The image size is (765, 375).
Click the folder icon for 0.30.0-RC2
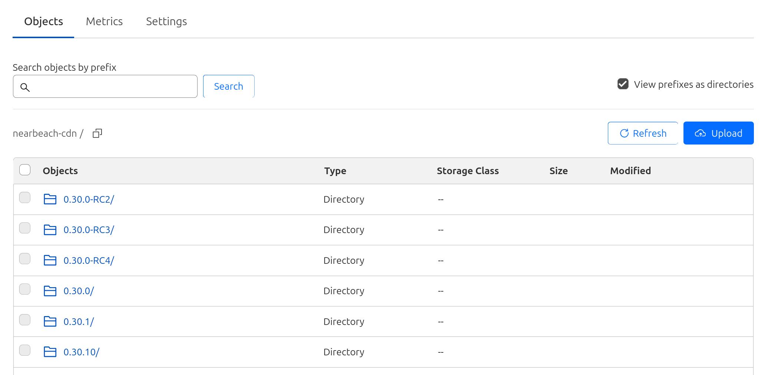(x=50, y=199)
